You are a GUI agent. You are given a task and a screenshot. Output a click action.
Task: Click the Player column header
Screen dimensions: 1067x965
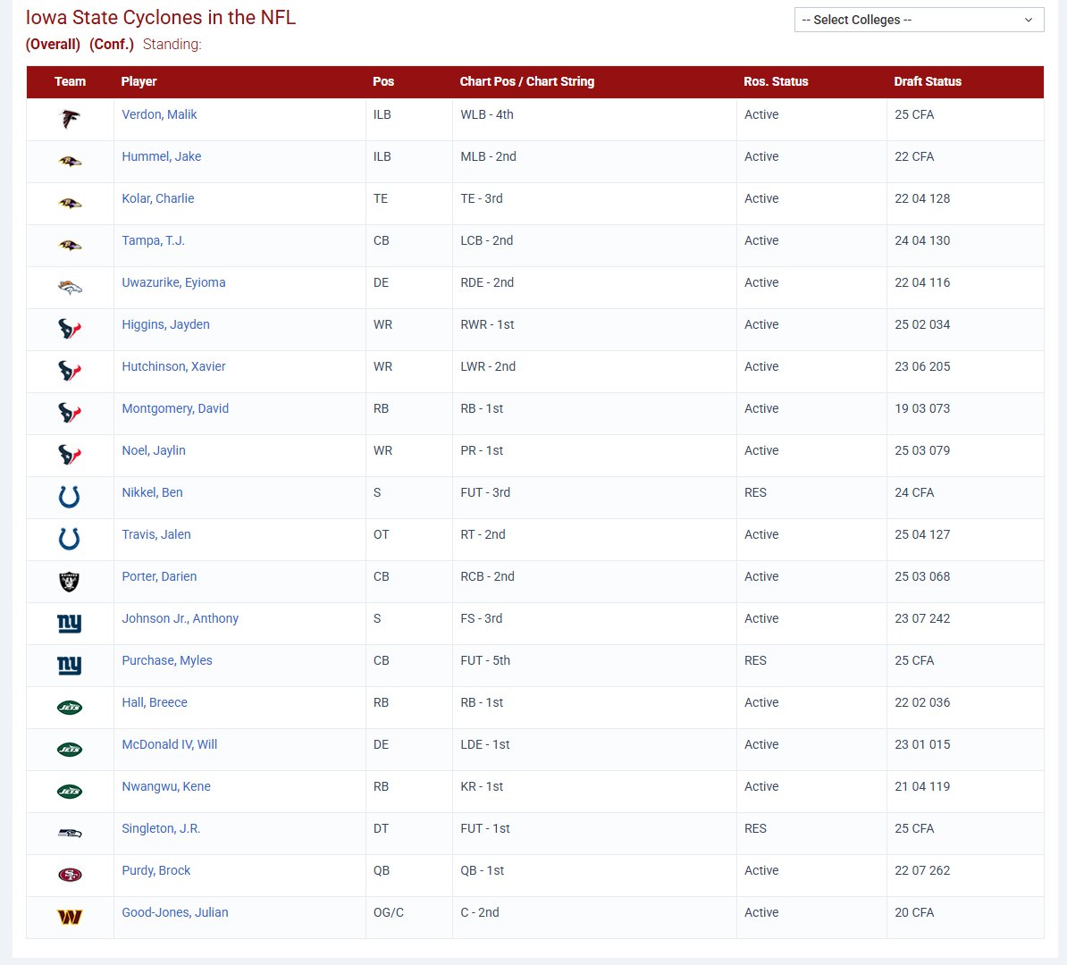point(139,81)
